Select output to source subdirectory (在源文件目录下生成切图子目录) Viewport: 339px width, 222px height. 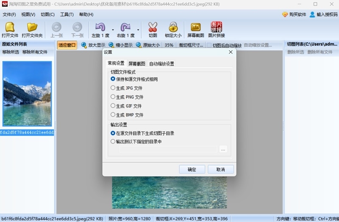tap(142, 133)
